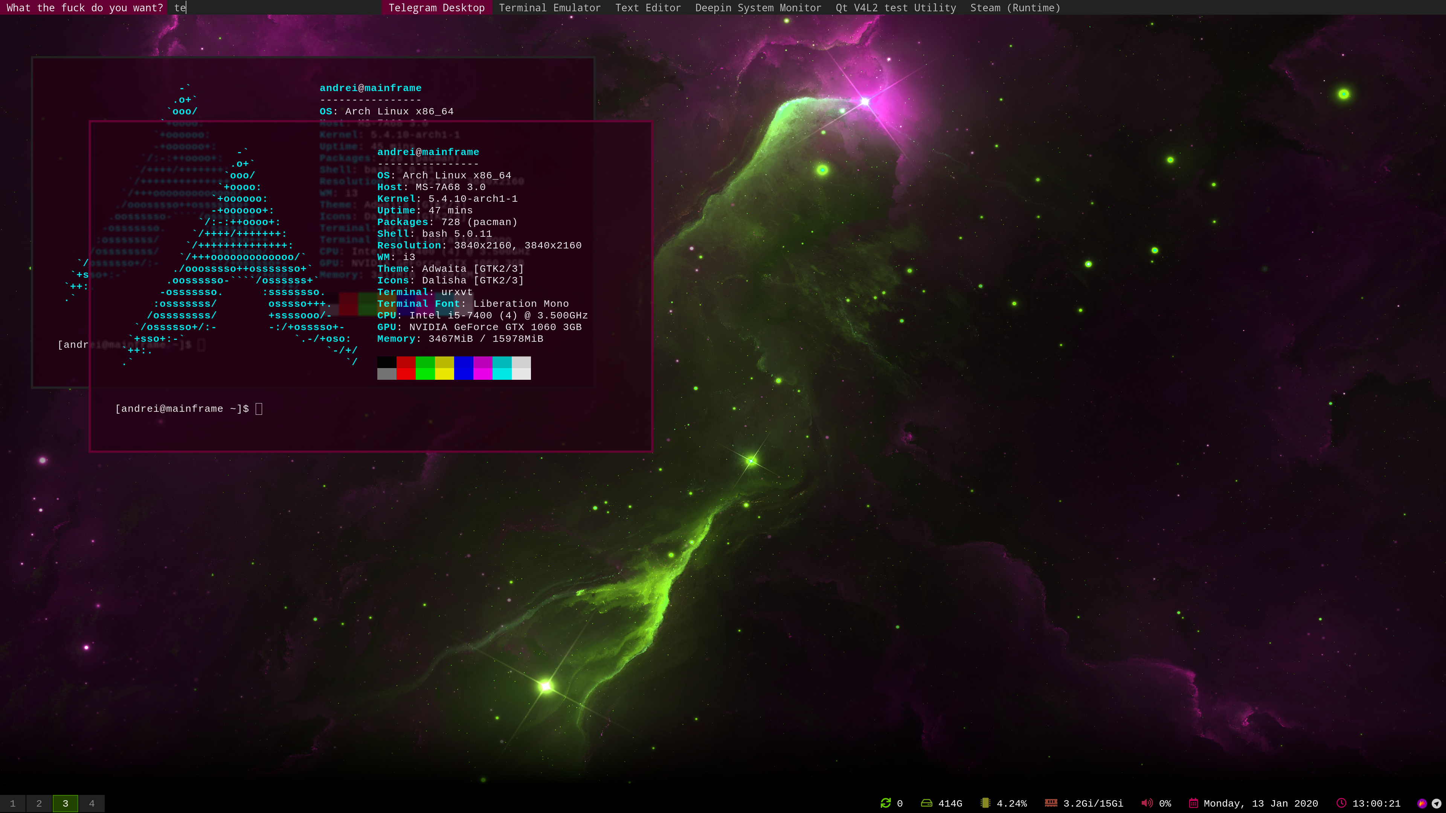Switch to workspace 4
Screen dimensions: 1446x813
point(92,804)
